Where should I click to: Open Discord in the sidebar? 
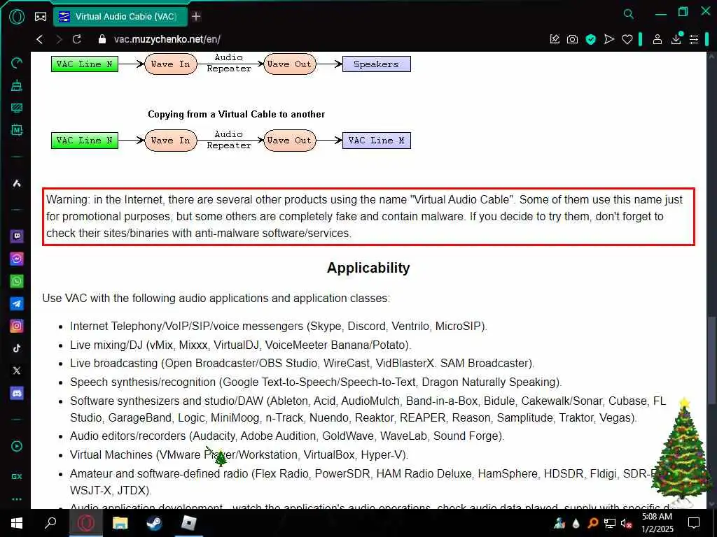[17, 393]
